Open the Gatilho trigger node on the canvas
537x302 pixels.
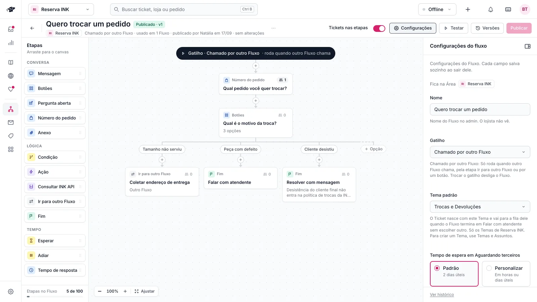pyautogui.click(x=256, y=53)
